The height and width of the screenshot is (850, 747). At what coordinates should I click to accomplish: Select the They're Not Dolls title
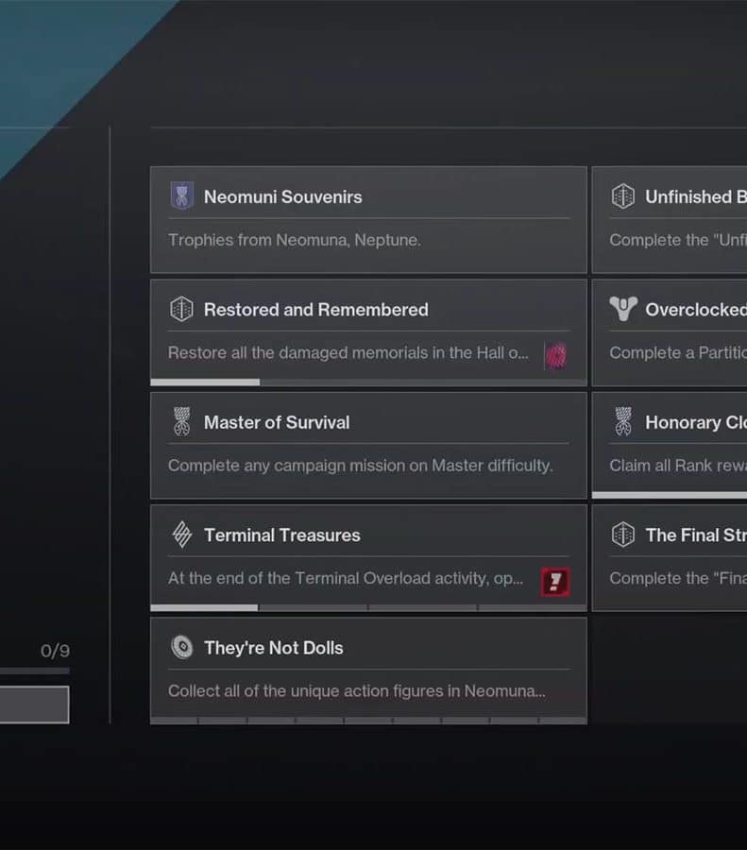coord(274,648)
